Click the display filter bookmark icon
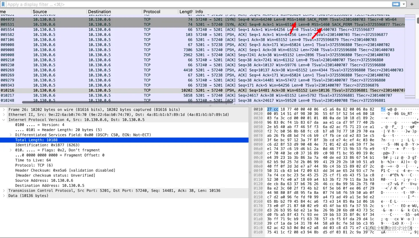419x238 pixels. point(3,4)
